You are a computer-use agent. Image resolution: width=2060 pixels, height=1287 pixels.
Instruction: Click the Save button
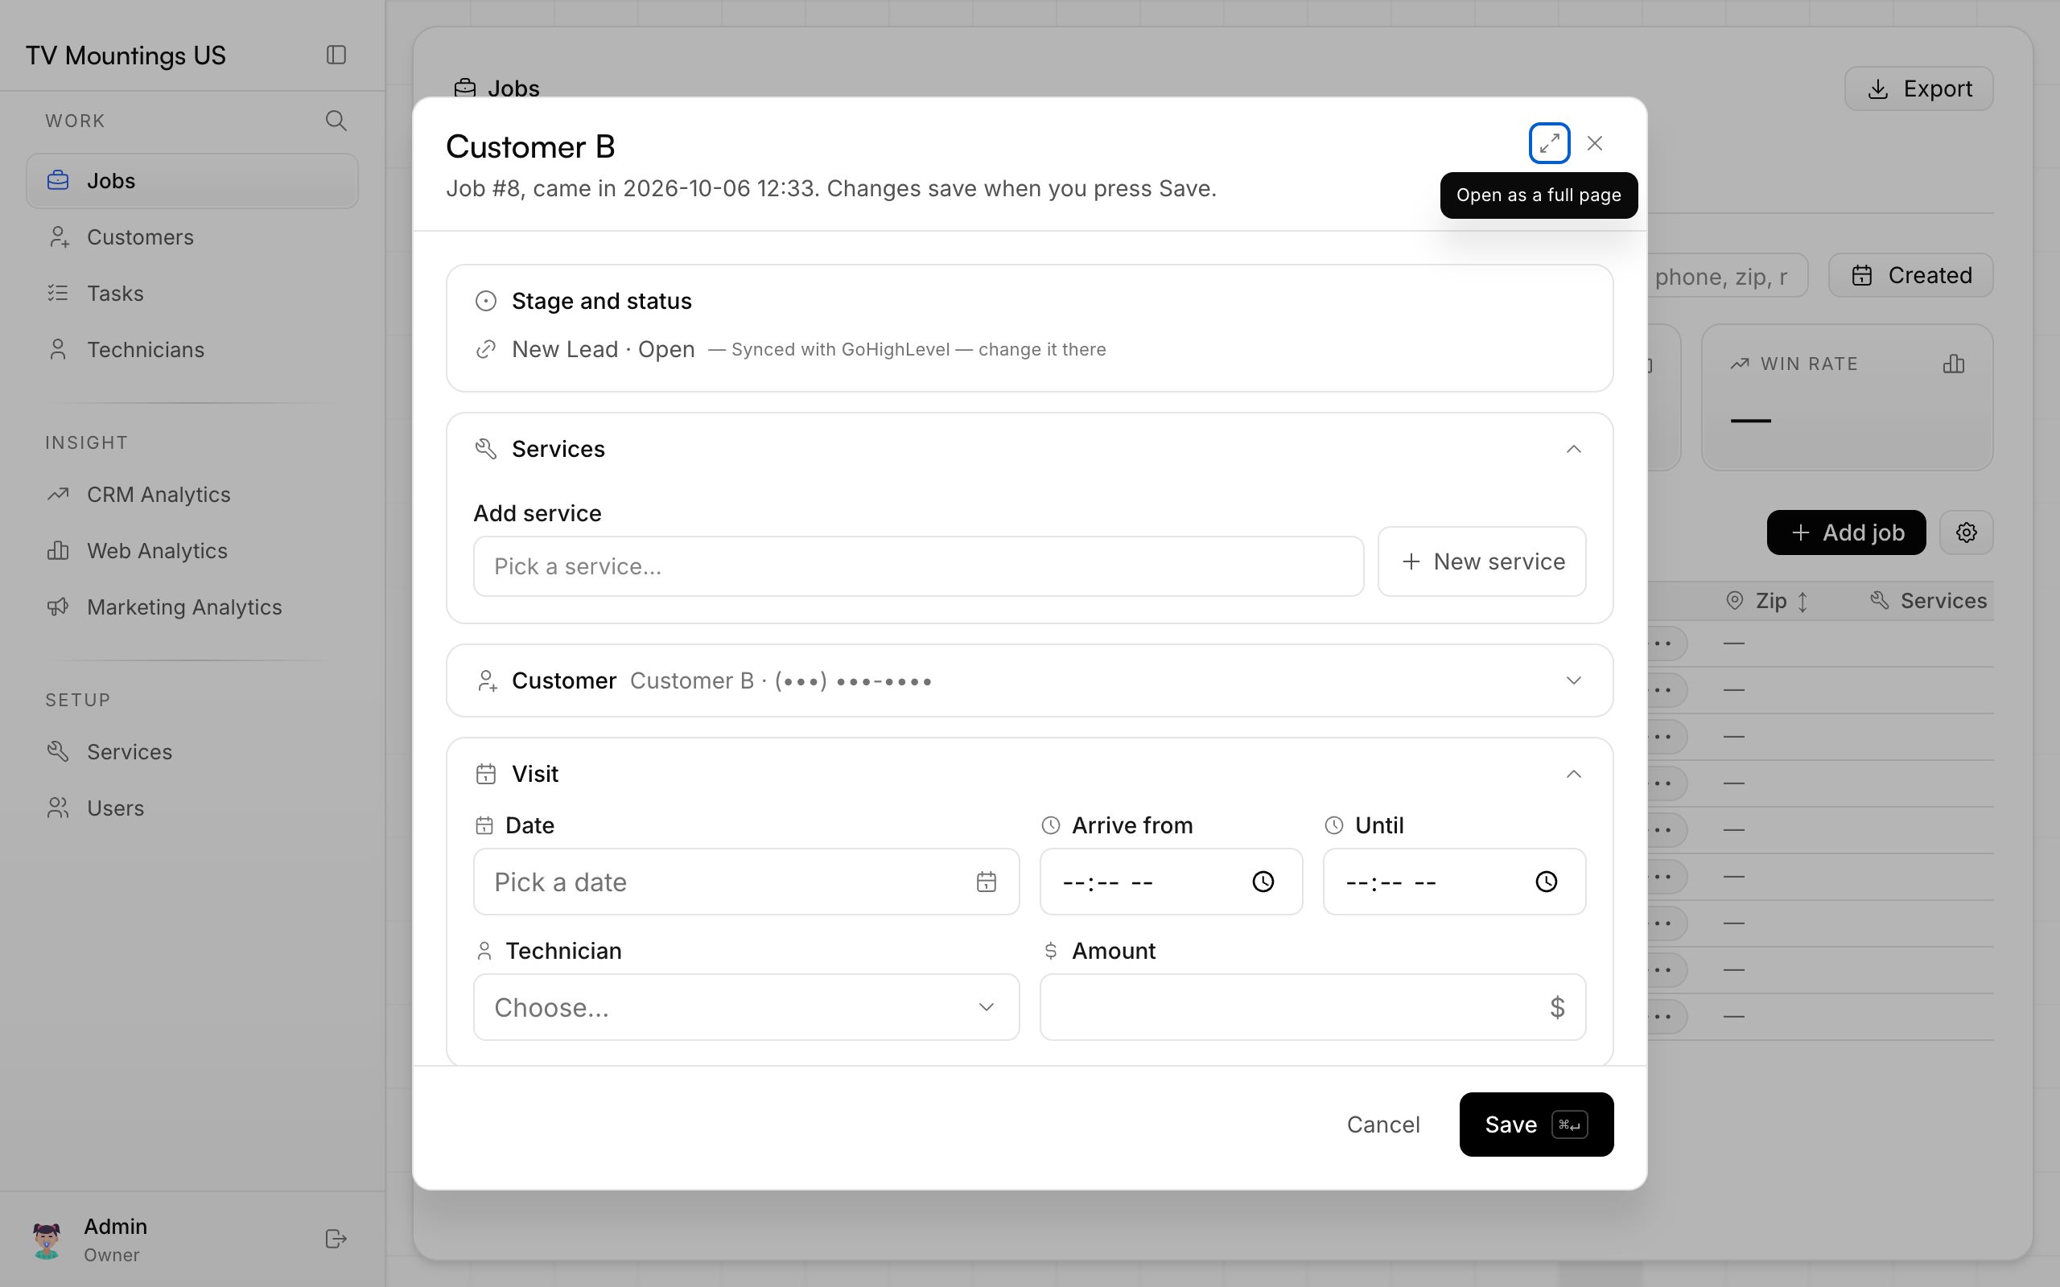[x=1536, y=1125]
